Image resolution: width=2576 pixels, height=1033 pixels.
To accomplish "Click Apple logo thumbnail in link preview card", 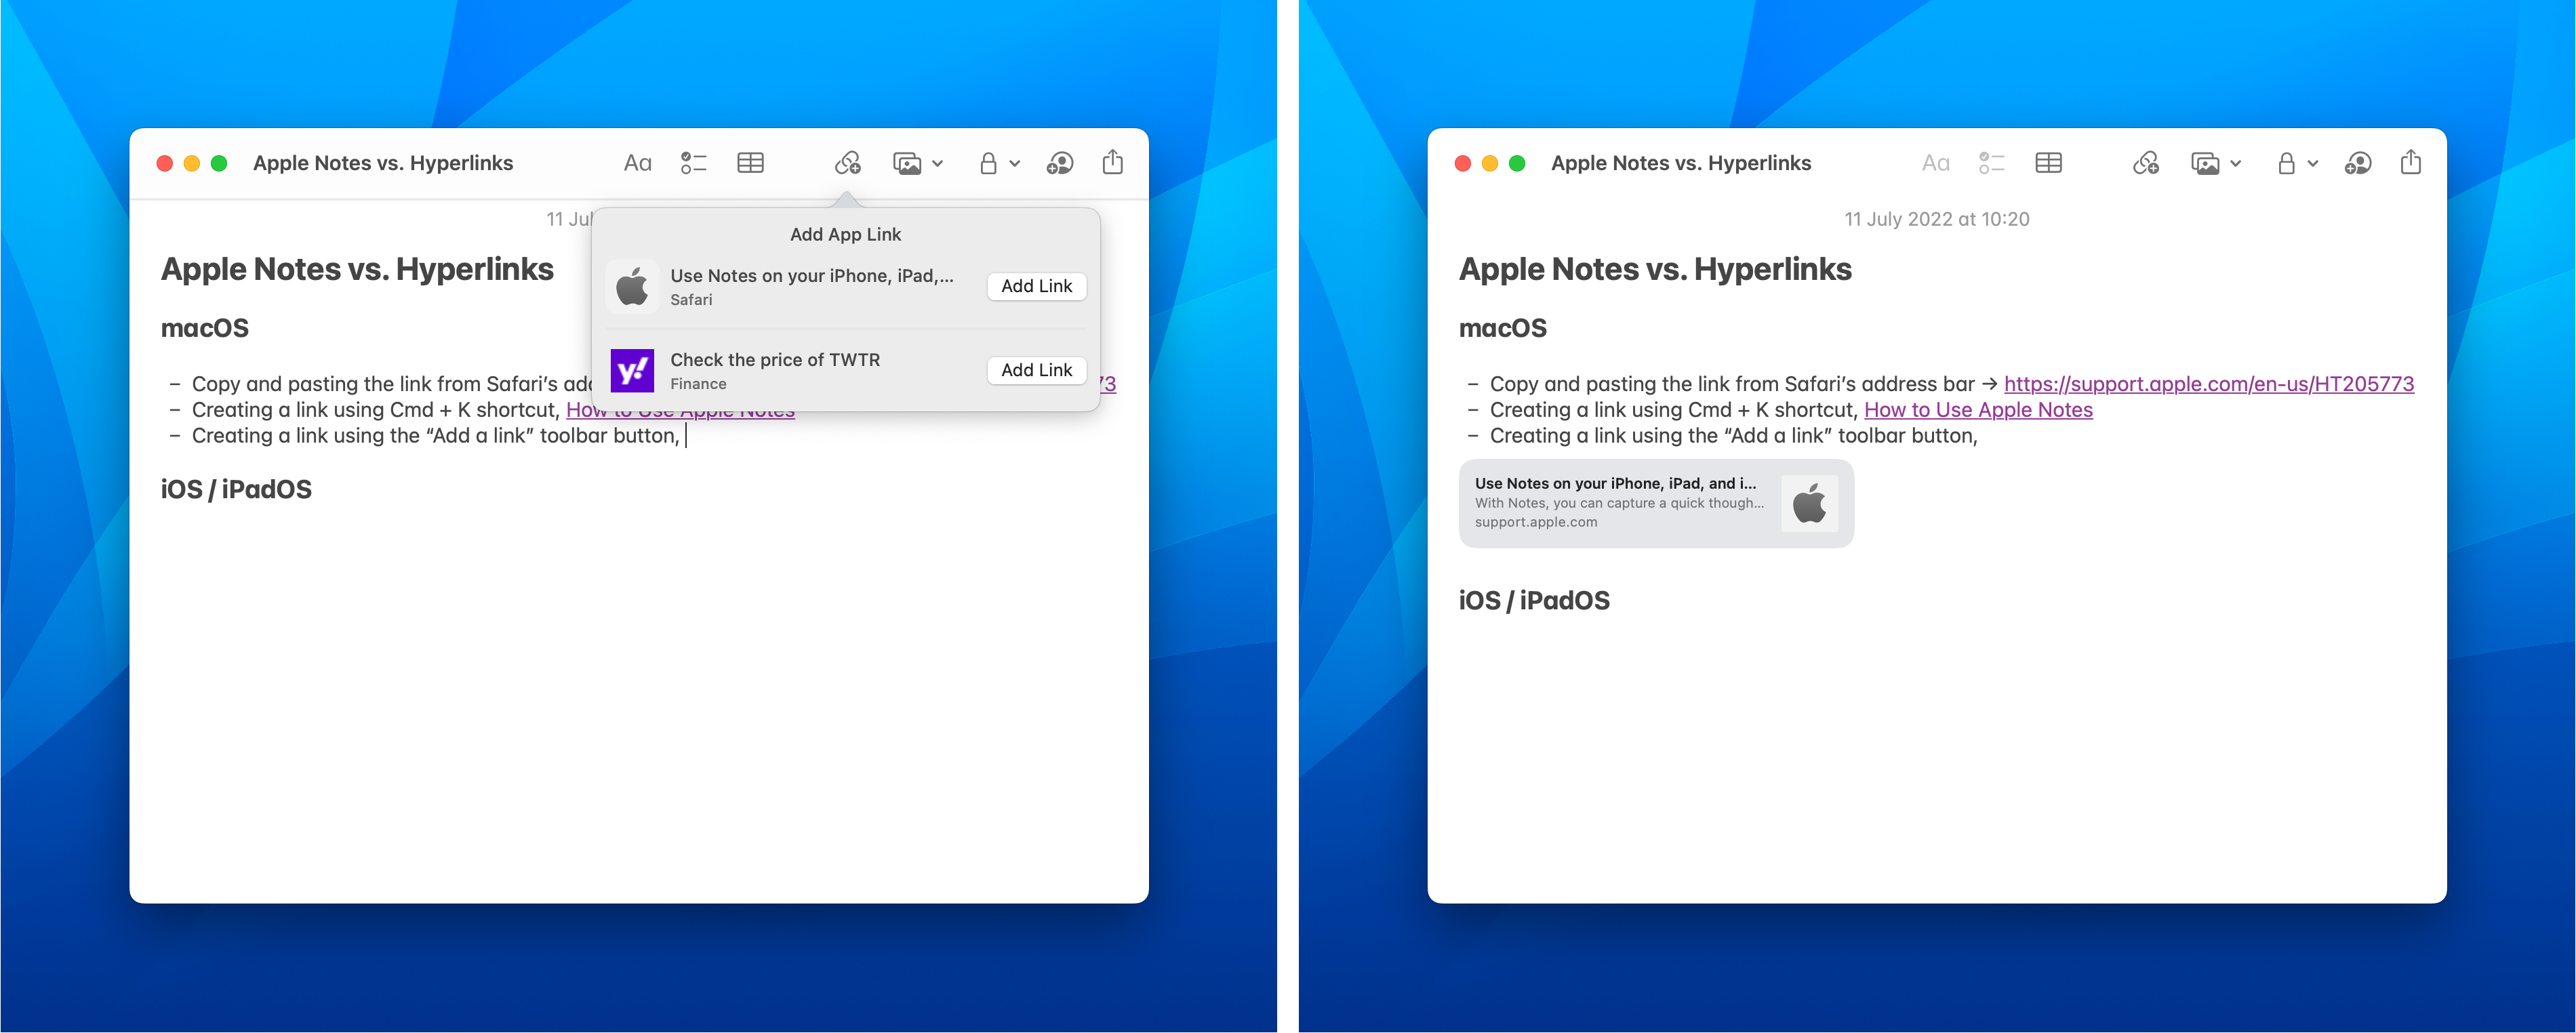I will pos(1809,503).
